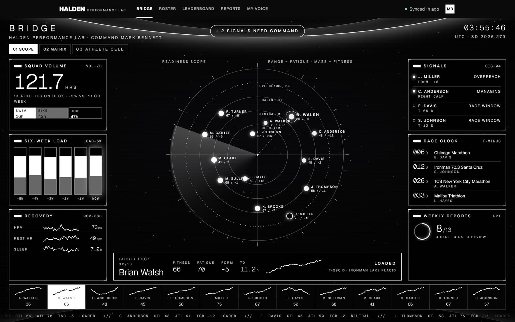Select L. Hayes's marker on the scope
This screenshot has width=515, height=322.
tap(245, 179)
